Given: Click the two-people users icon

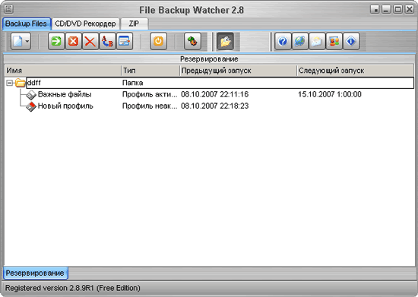Looking at the screenshot, I should coord(334,41).
